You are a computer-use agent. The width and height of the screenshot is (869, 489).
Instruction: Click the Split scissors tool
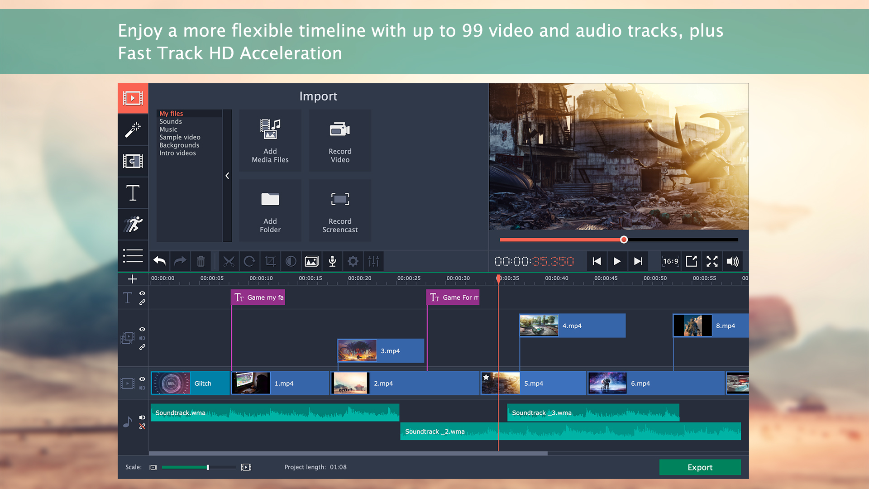click(x=229, y=261)
